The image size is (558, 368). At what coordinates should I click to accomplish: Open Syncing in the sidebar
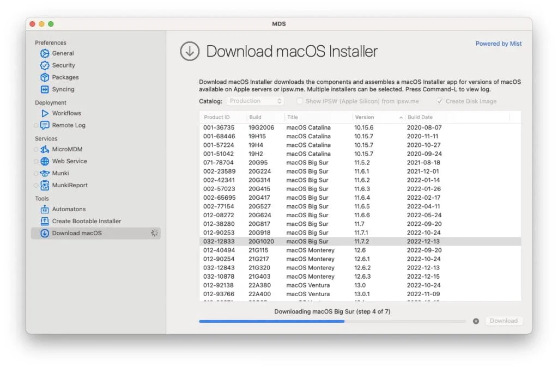(x=63, y=89)
